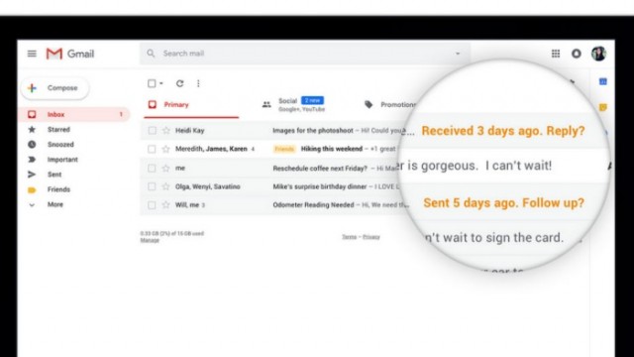Open the select-all dropdown arrow
This screenshot has height=357, width=634.
[x=160, y=83]
